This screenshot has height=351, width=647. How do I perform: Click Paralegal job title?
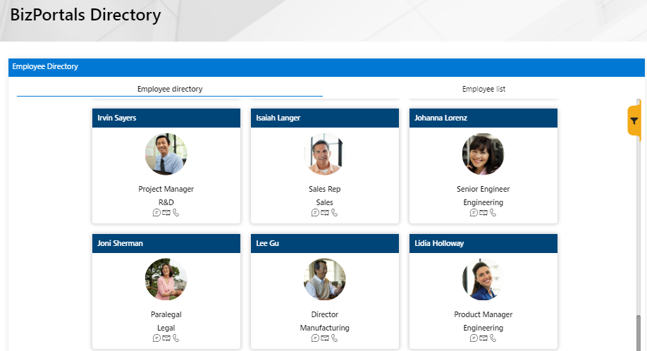tap(166, 314)
